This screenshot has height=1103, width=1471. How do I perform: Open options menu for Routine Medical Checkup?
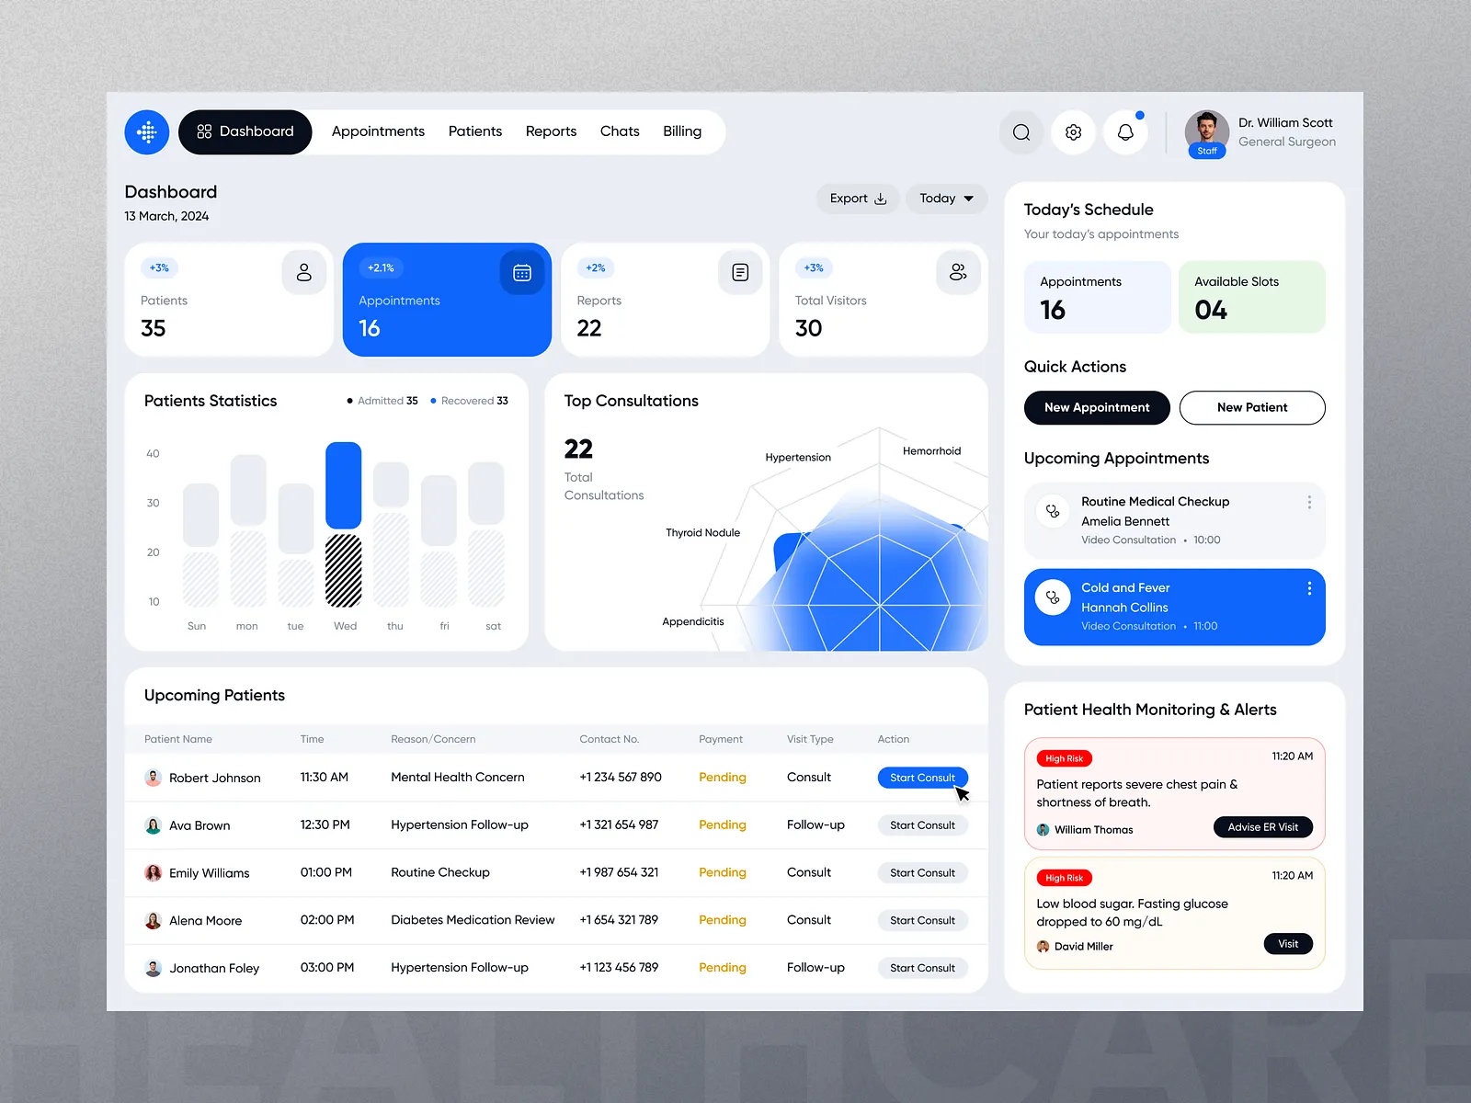click(x=1310, y=502)
